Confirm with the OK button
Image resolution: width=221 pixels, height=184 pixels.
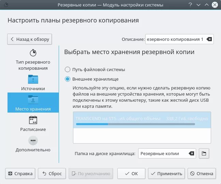click(x=131, y=173)
